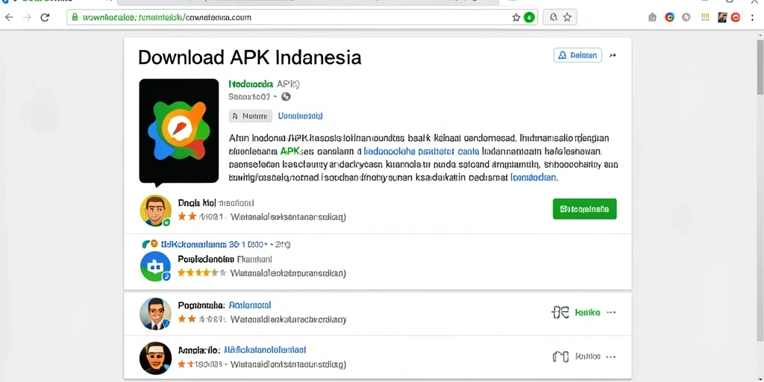Click the globe icon beside Sanoxto00
This screenshot has height=382, width=764.
(286, 96)
